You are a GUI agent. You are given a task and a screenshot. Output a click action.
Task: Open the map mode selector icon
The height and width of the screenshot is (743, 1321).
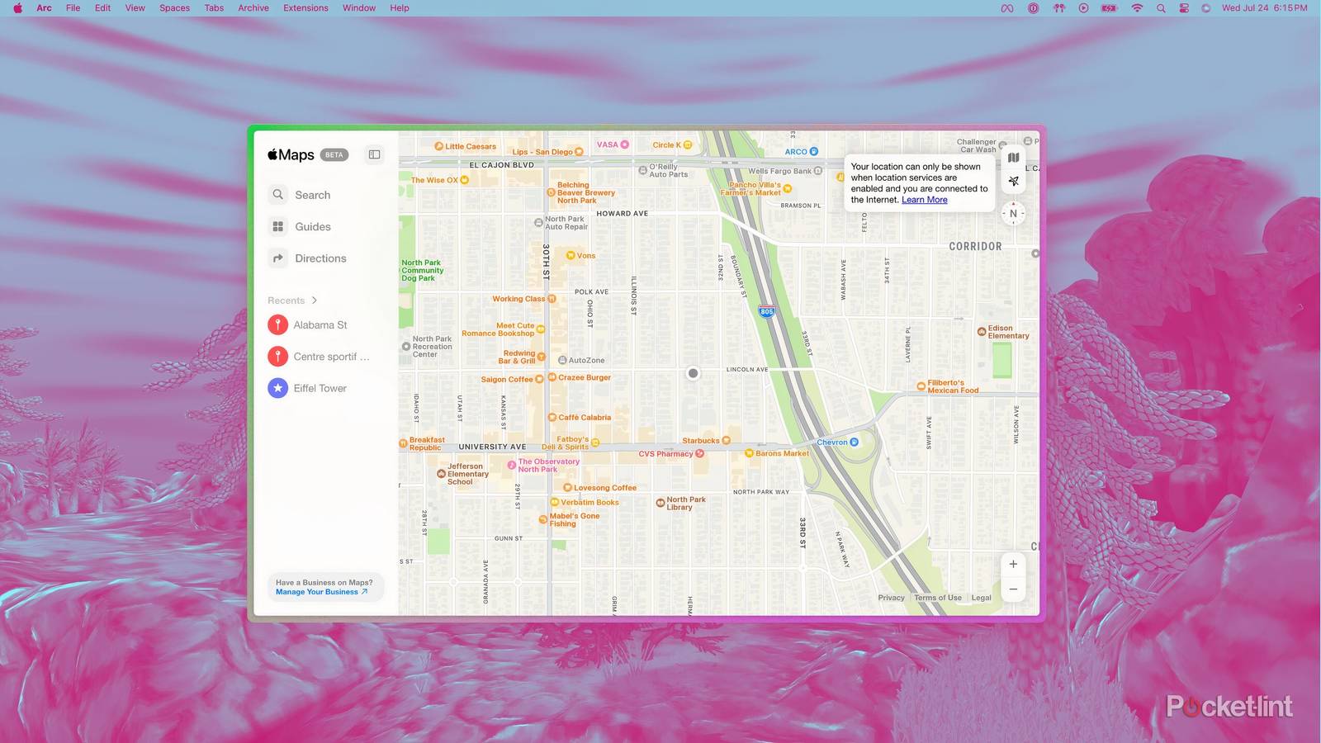[1013, 158]
